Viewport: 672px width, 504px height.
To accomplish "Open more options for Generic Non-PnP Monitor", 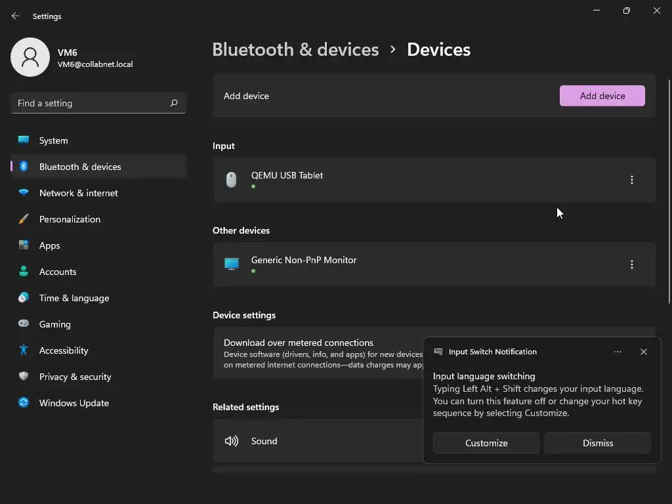I will tap(632, 264).
